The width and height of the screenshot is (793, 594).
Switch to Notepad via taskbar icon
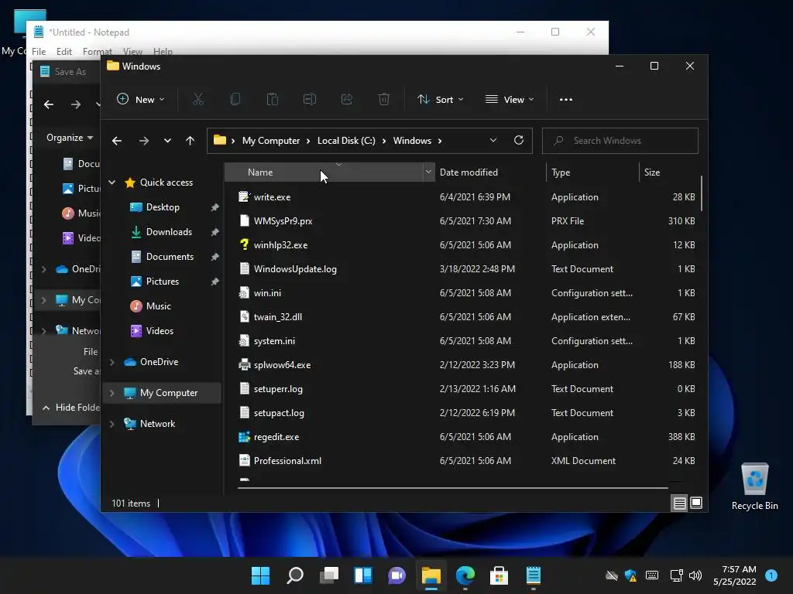pyautogui.click(x=534, y=575)
